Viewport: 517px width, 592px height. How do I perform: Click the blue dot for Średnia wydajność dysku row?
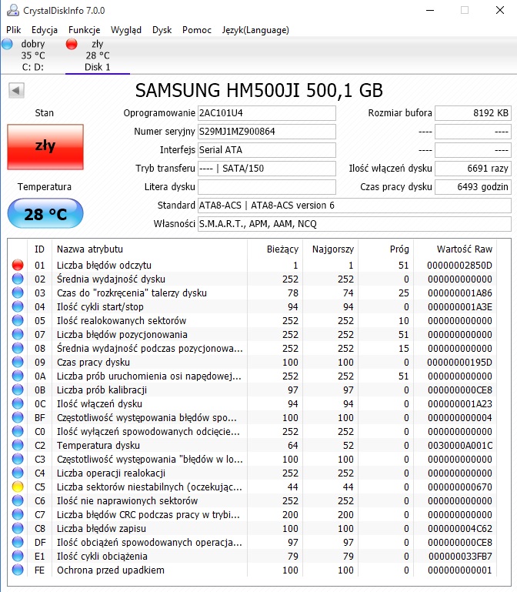18,279
